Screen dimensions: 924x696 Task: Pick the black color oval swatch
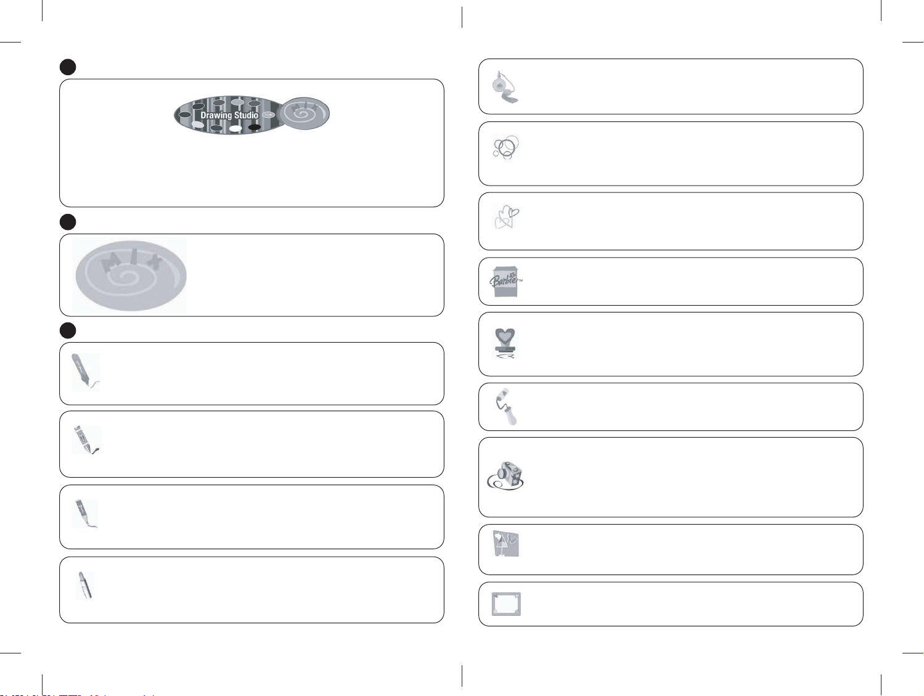click(x=254, y=128)
